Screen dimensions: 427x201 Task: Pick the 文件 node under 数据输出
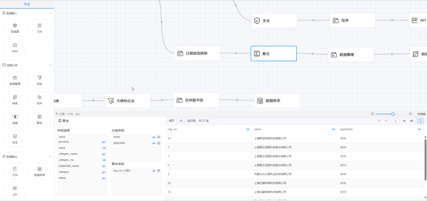tap(15, 171)
